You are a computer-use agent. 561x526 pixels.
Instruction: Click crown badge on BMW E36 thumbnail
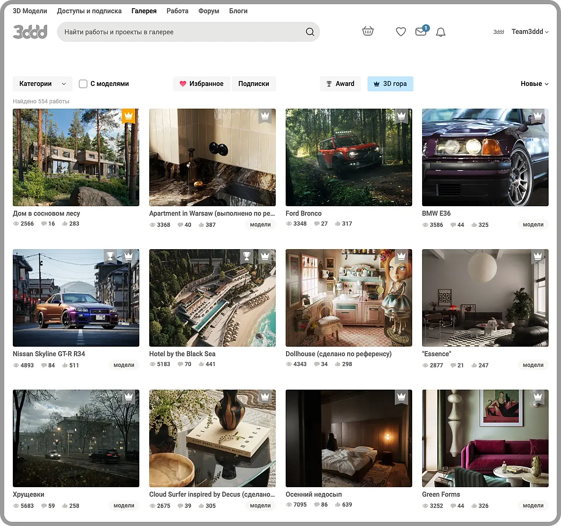[x=538, y=116]
